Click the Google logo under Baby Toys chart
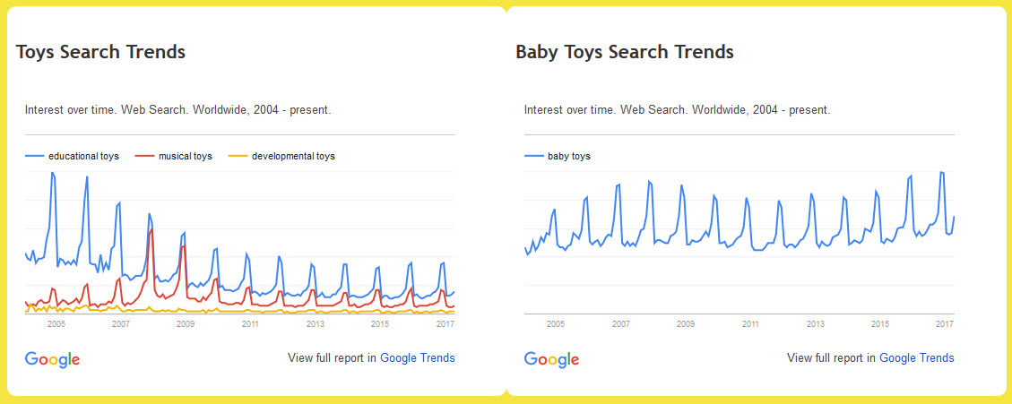This screenshot has width=1012, height=404. pos(552,358)
